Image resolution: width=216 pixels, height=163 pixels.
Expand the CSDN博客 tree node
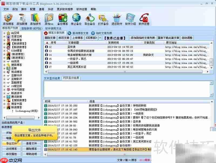(4, 51)
